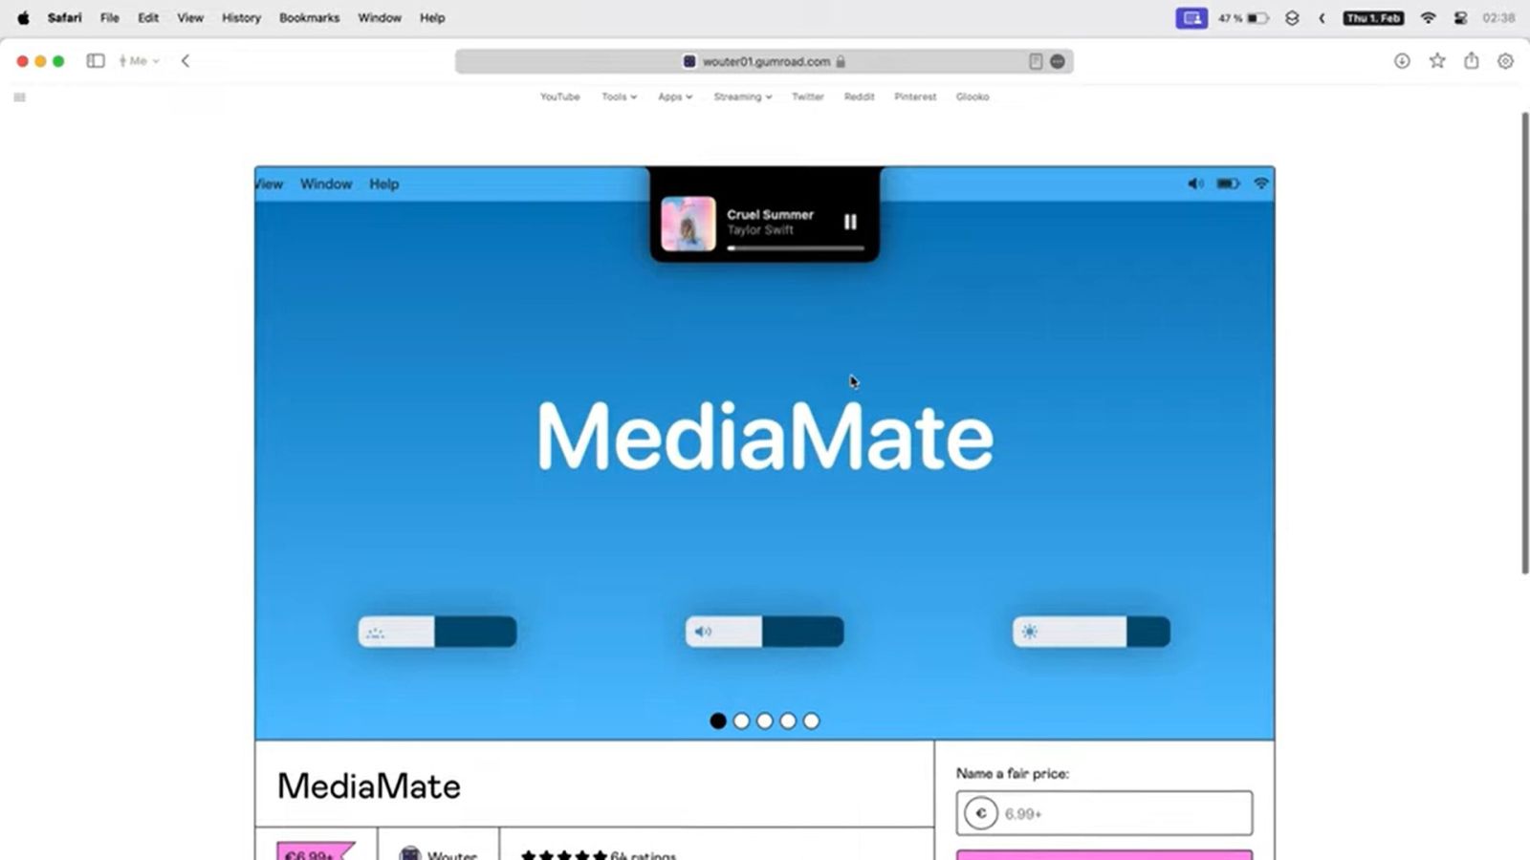Open the YouTube bookmark
Image resolution: width=1530 pixels, height=860 pixels.
pyautogui.click(x=560, y=97)
